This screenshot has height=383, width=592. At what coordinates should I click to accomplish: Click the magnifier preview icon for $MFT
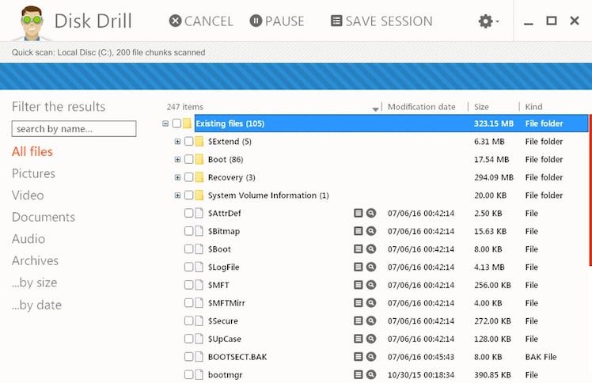point(370,285)
